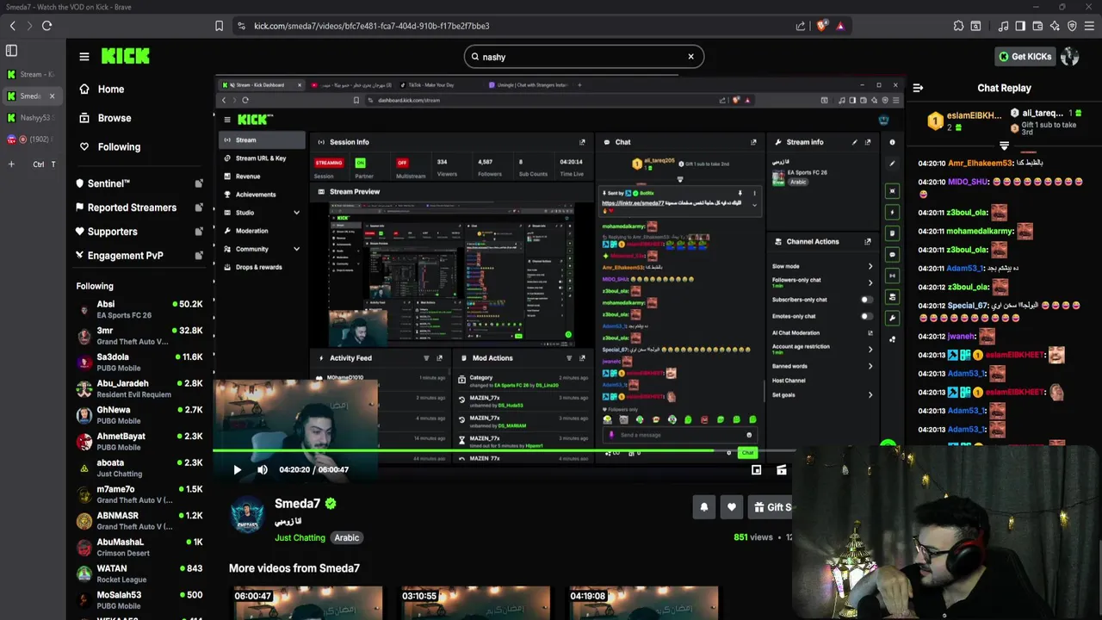Toggle the vertical tabs panel icon
This screenshot has height=620, width=1102.
click(x=11, y=51)
